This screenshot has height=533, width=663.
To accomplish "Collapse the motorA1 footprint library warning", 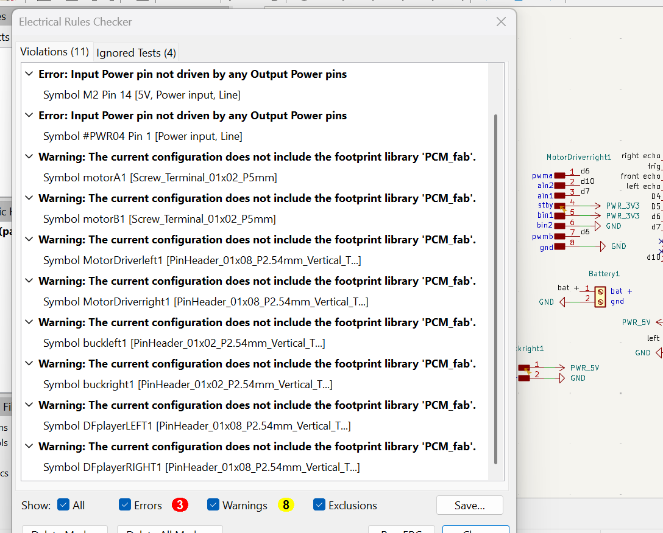I will (29, 156).
